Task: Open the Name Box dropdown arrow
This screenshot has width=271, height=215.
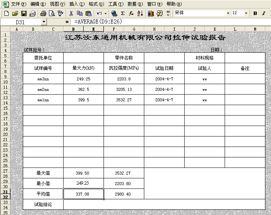Action: pyautogui.click(x=44, y=22)
